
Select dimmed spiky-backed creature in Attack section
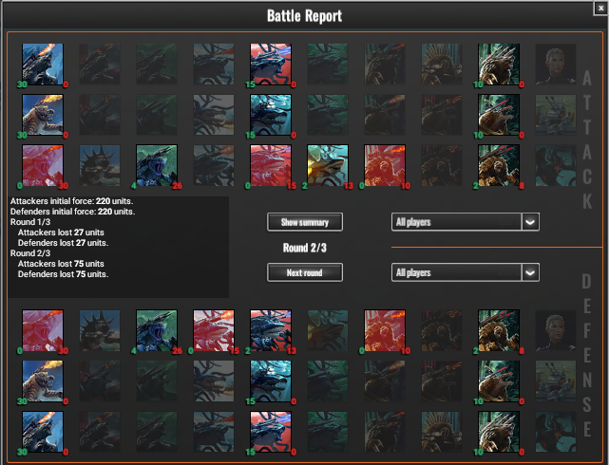(x=100, y=166)
